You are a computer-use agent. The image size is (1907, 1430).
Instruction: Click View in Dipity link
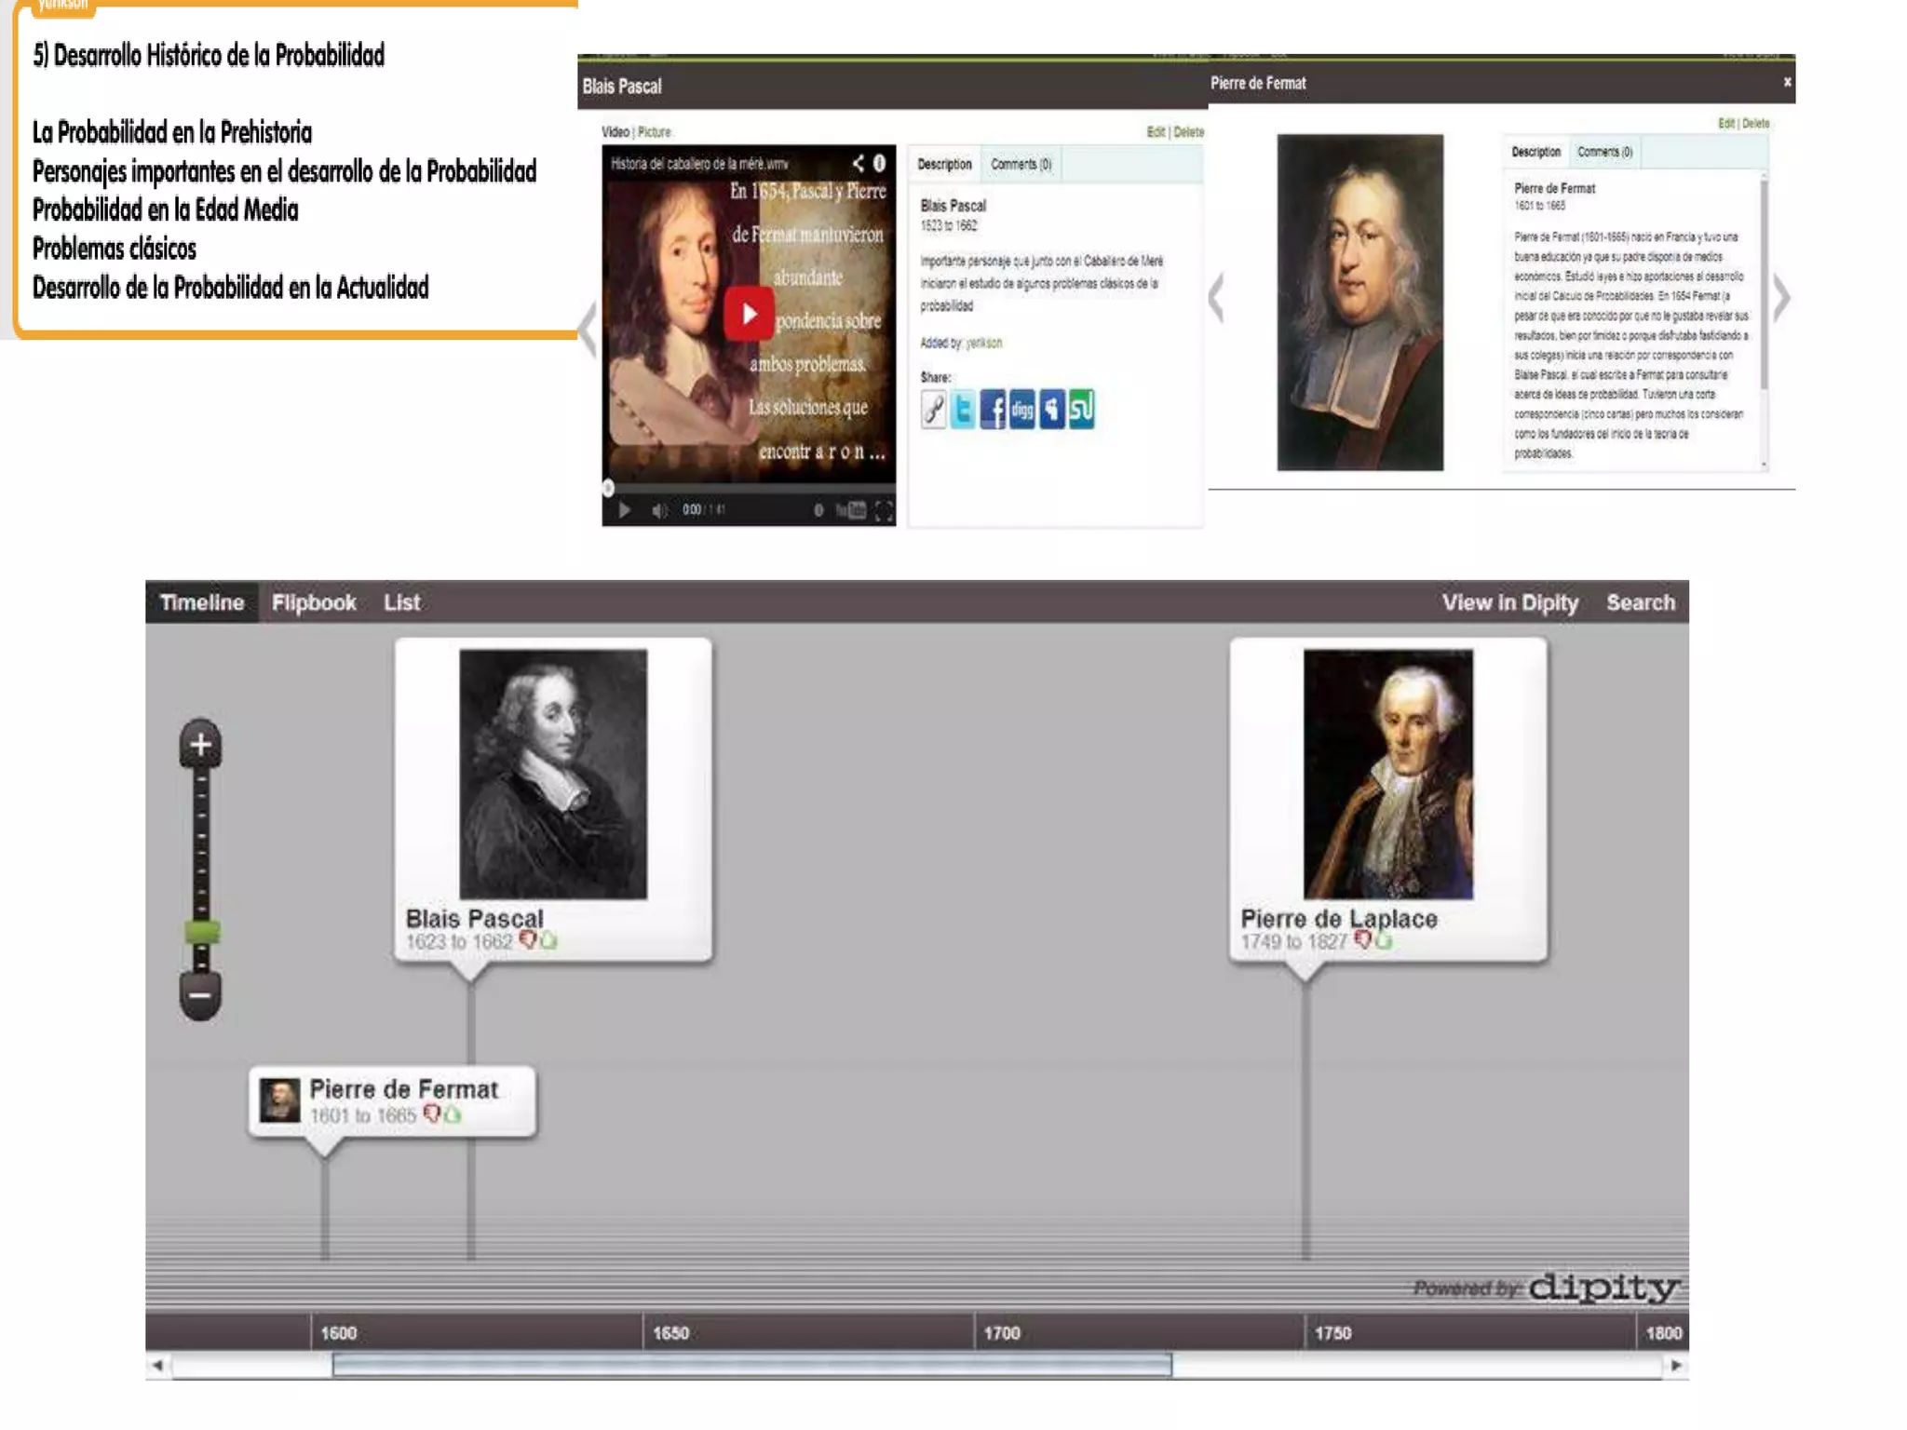[x=1509, y=602]
